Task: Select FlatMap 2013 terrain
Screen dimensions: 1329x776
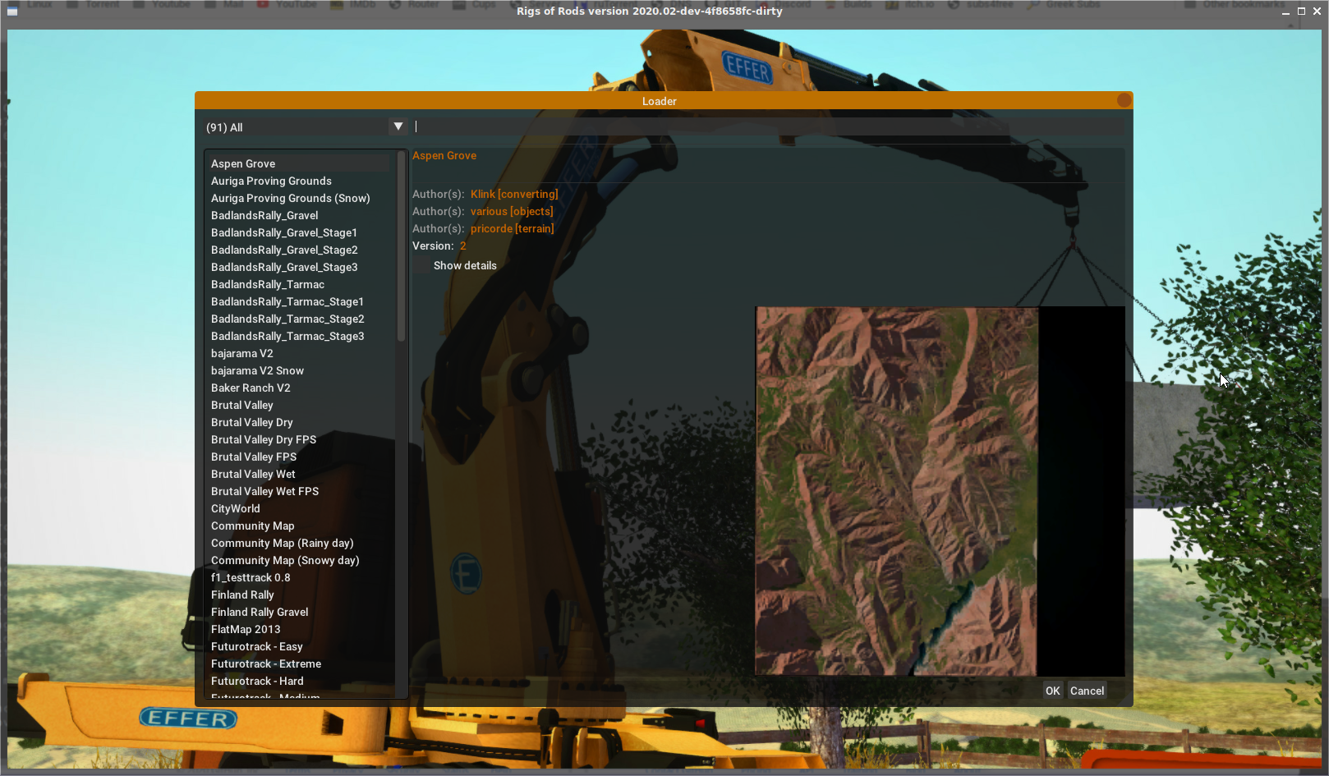Action: [x=300, y=629]
